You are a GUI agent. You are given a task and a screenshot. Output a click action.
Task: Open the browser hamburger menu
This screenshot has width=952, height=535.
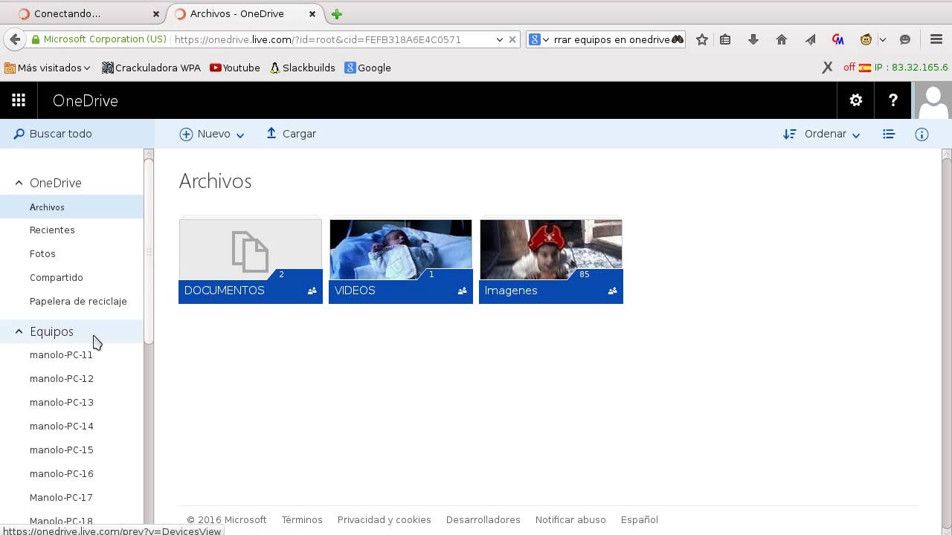pos(936,39)
